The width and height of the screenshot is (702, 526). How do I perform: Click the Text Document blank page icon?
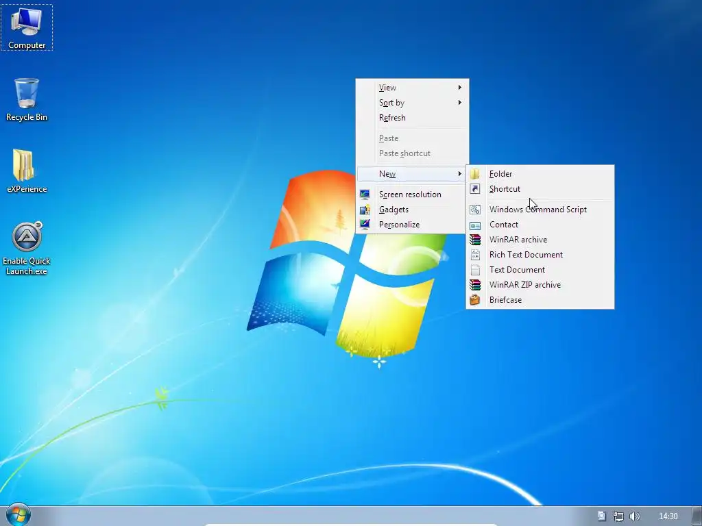(x=474, y=270)
